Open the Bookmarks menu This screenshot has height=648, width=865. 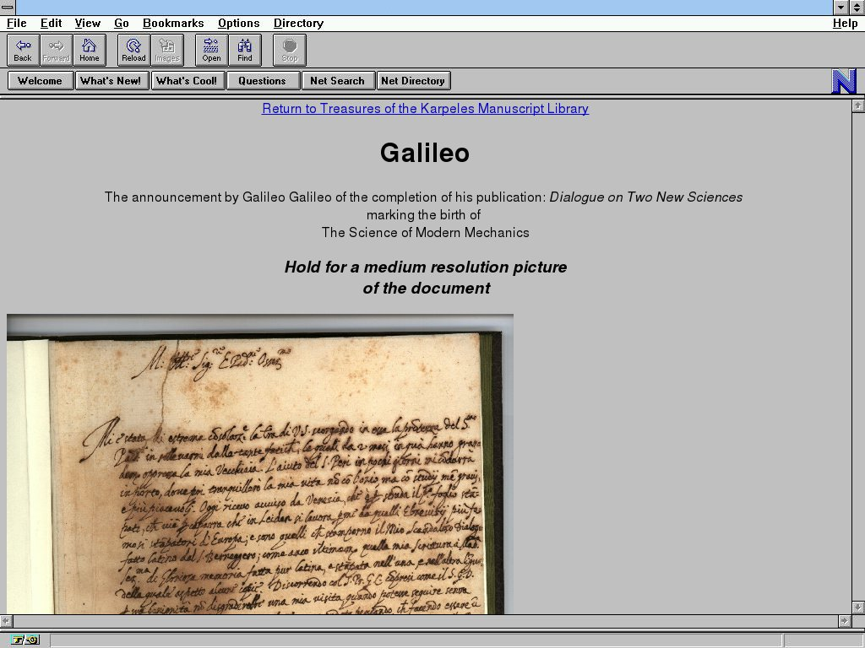tap(173, 24)
